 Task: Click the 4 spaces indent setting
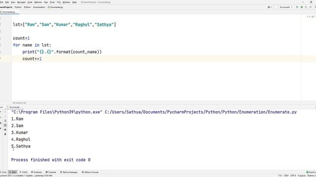tap(302, 176)
